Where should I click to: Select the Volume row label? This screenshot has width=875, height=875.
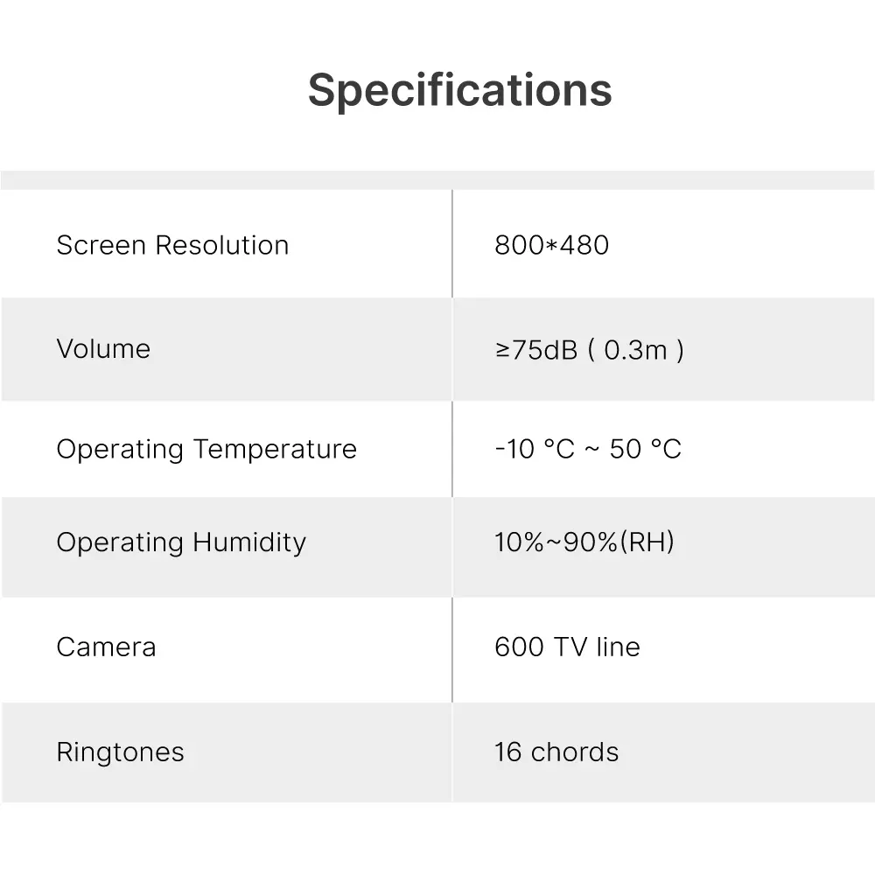coord(103,349)
